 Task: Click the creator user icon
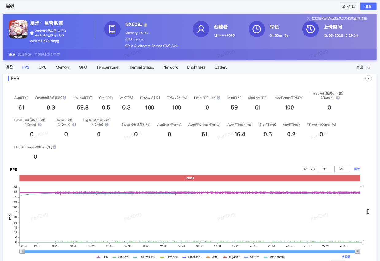point(201,29)
